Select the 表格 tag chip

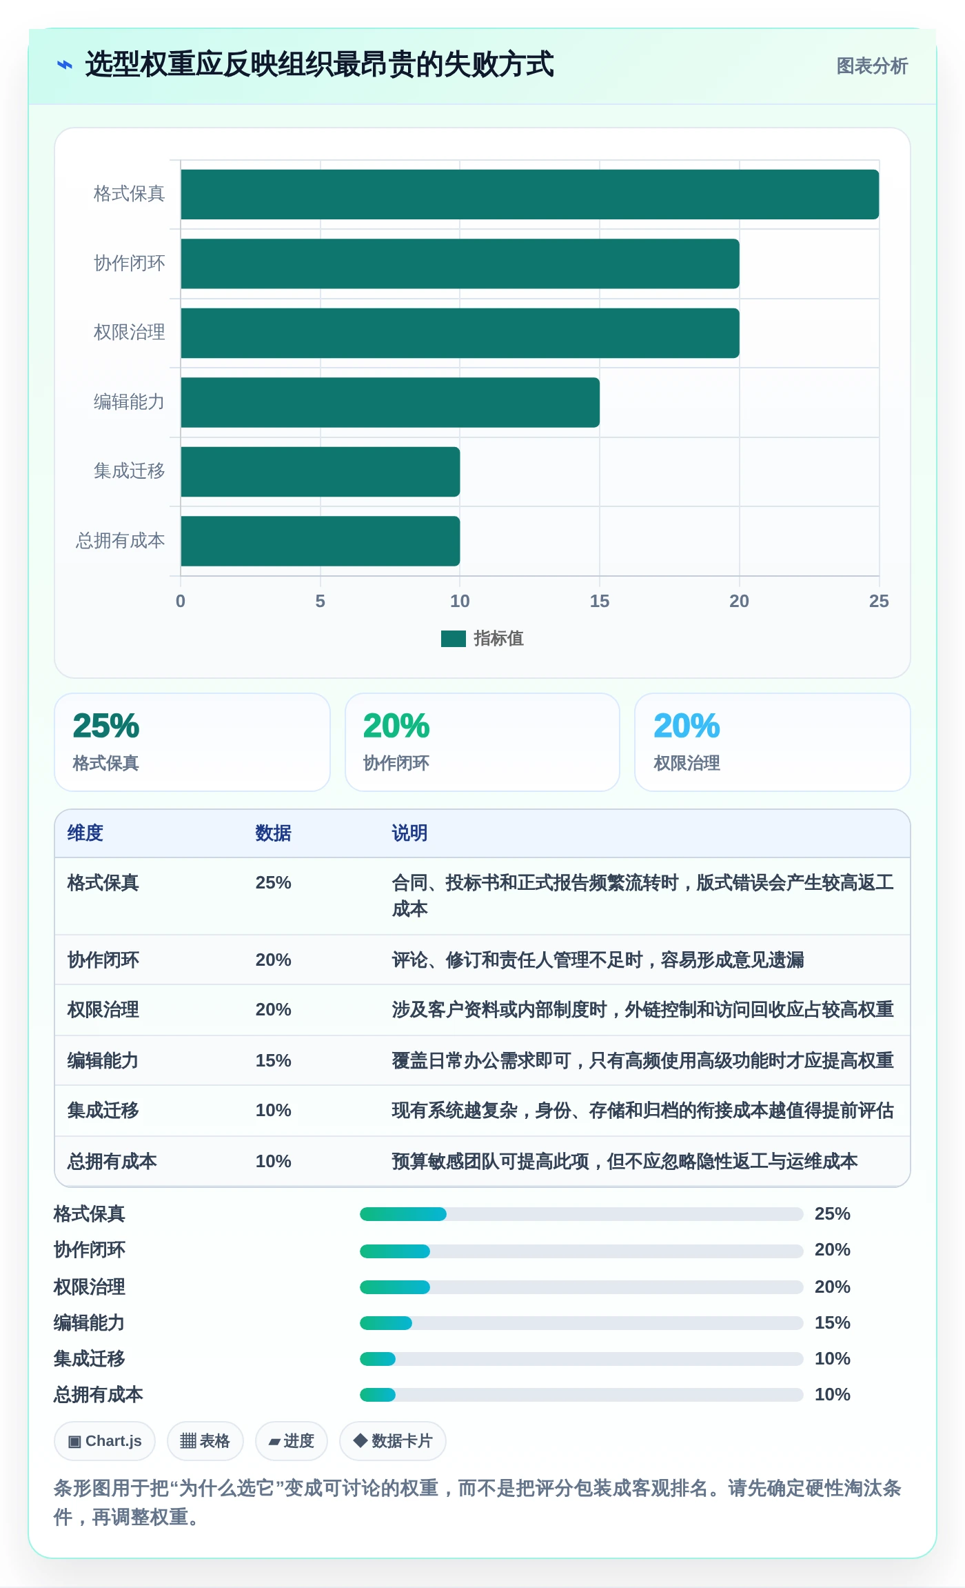[205, 1441]
